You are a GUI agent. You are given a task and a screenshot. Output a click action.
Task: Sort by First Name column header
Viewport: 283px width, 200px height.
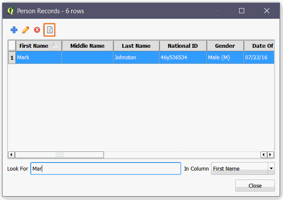tap(34, 46)
